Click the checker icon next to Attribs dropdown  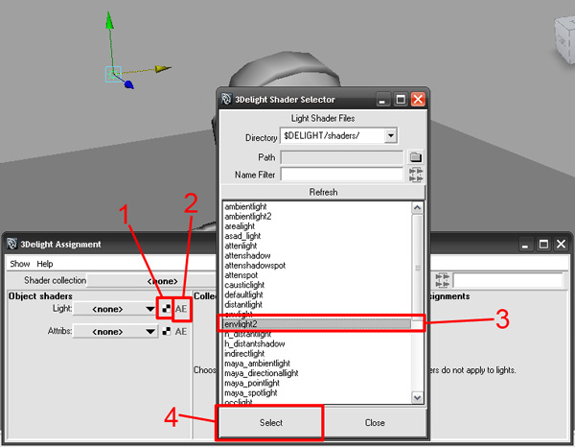pyautogui.click(x=166, y=331)
